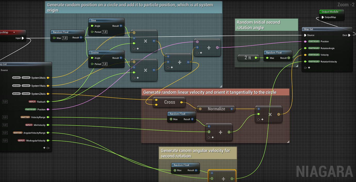Select the RotationAngle pin on Map Set
Image resolution: width=356 pixels, height=182 pixels.
305,48
